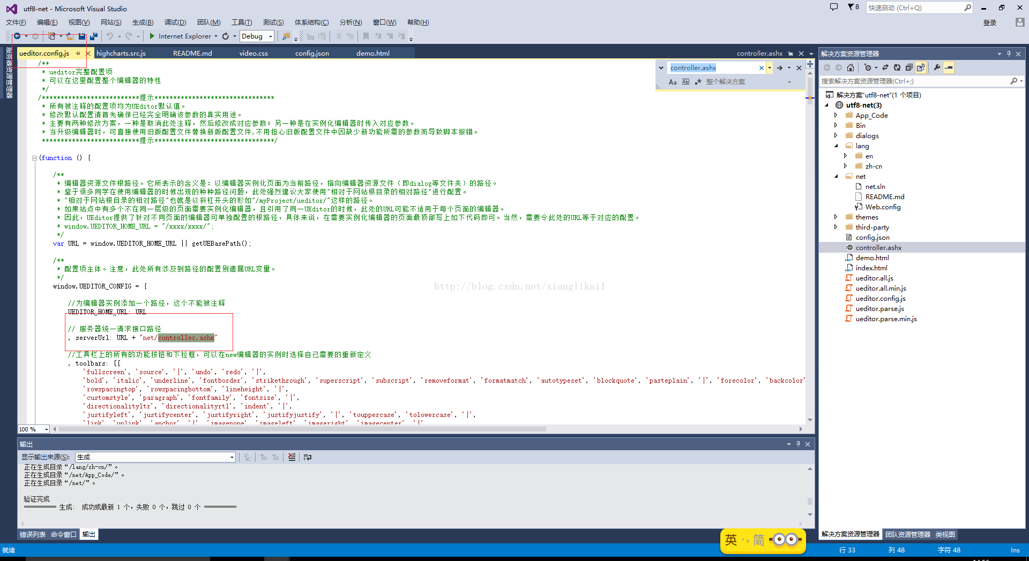Save the current file with floppy icon
This screenshot has width=1029, height=561.
pyautogui.click(x=82, y=36)
